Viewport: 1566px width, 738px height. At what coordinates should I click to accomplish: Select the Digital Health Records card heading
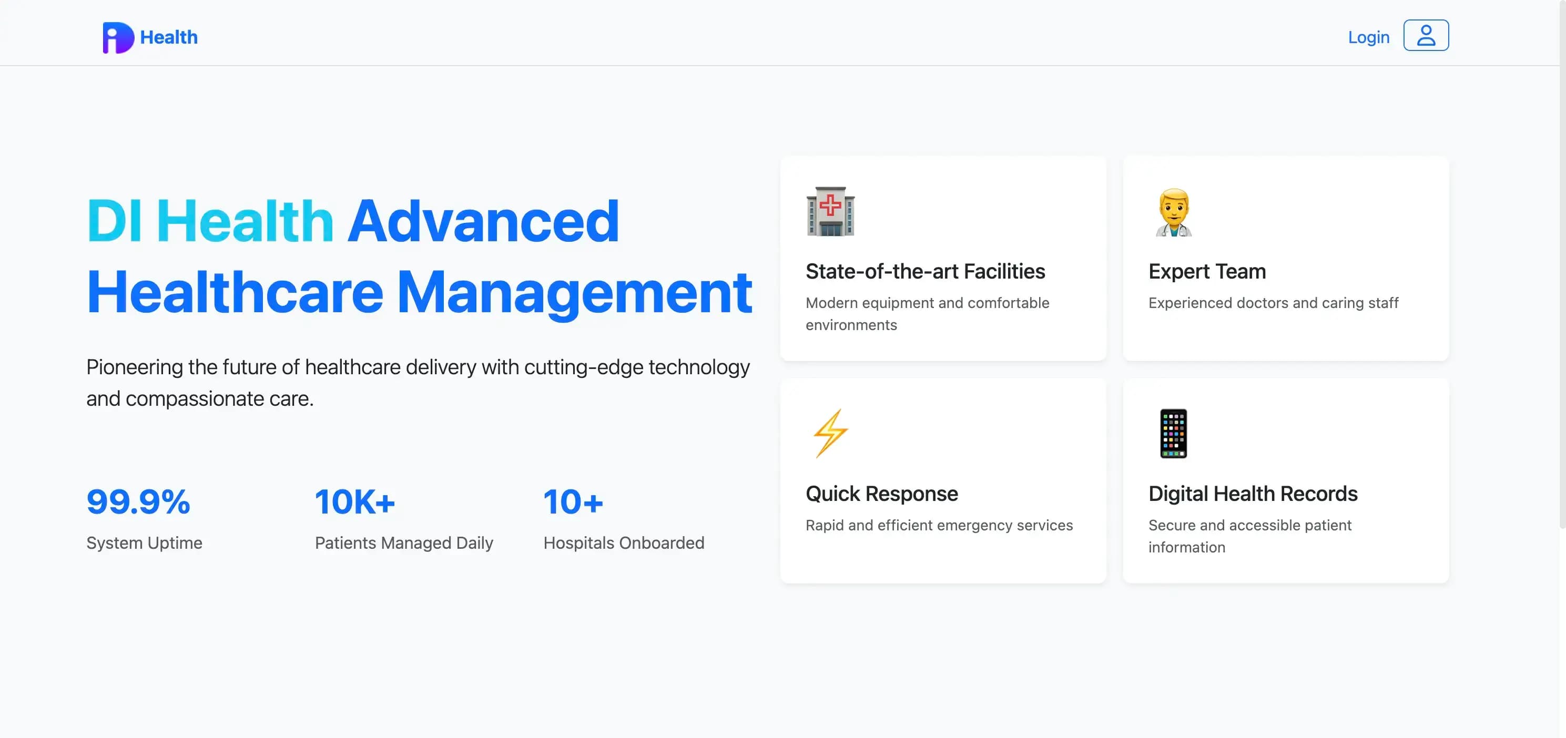click(x=1252, y=494)
